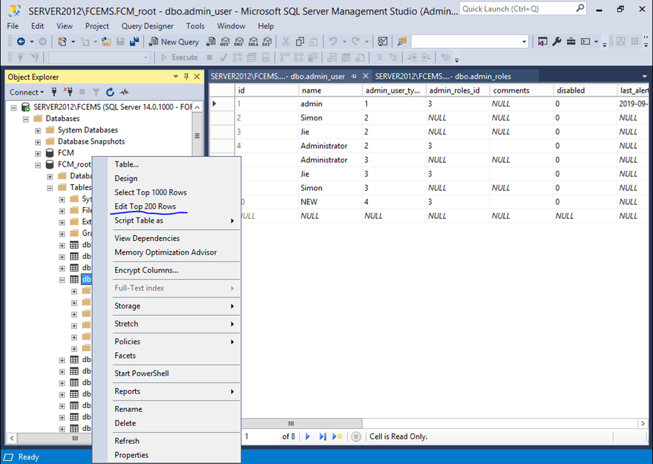The height and width of the screenshot is (464, 653).
Task: Switch to the dbo.admin_roles tab
Action: pos(443,76)
